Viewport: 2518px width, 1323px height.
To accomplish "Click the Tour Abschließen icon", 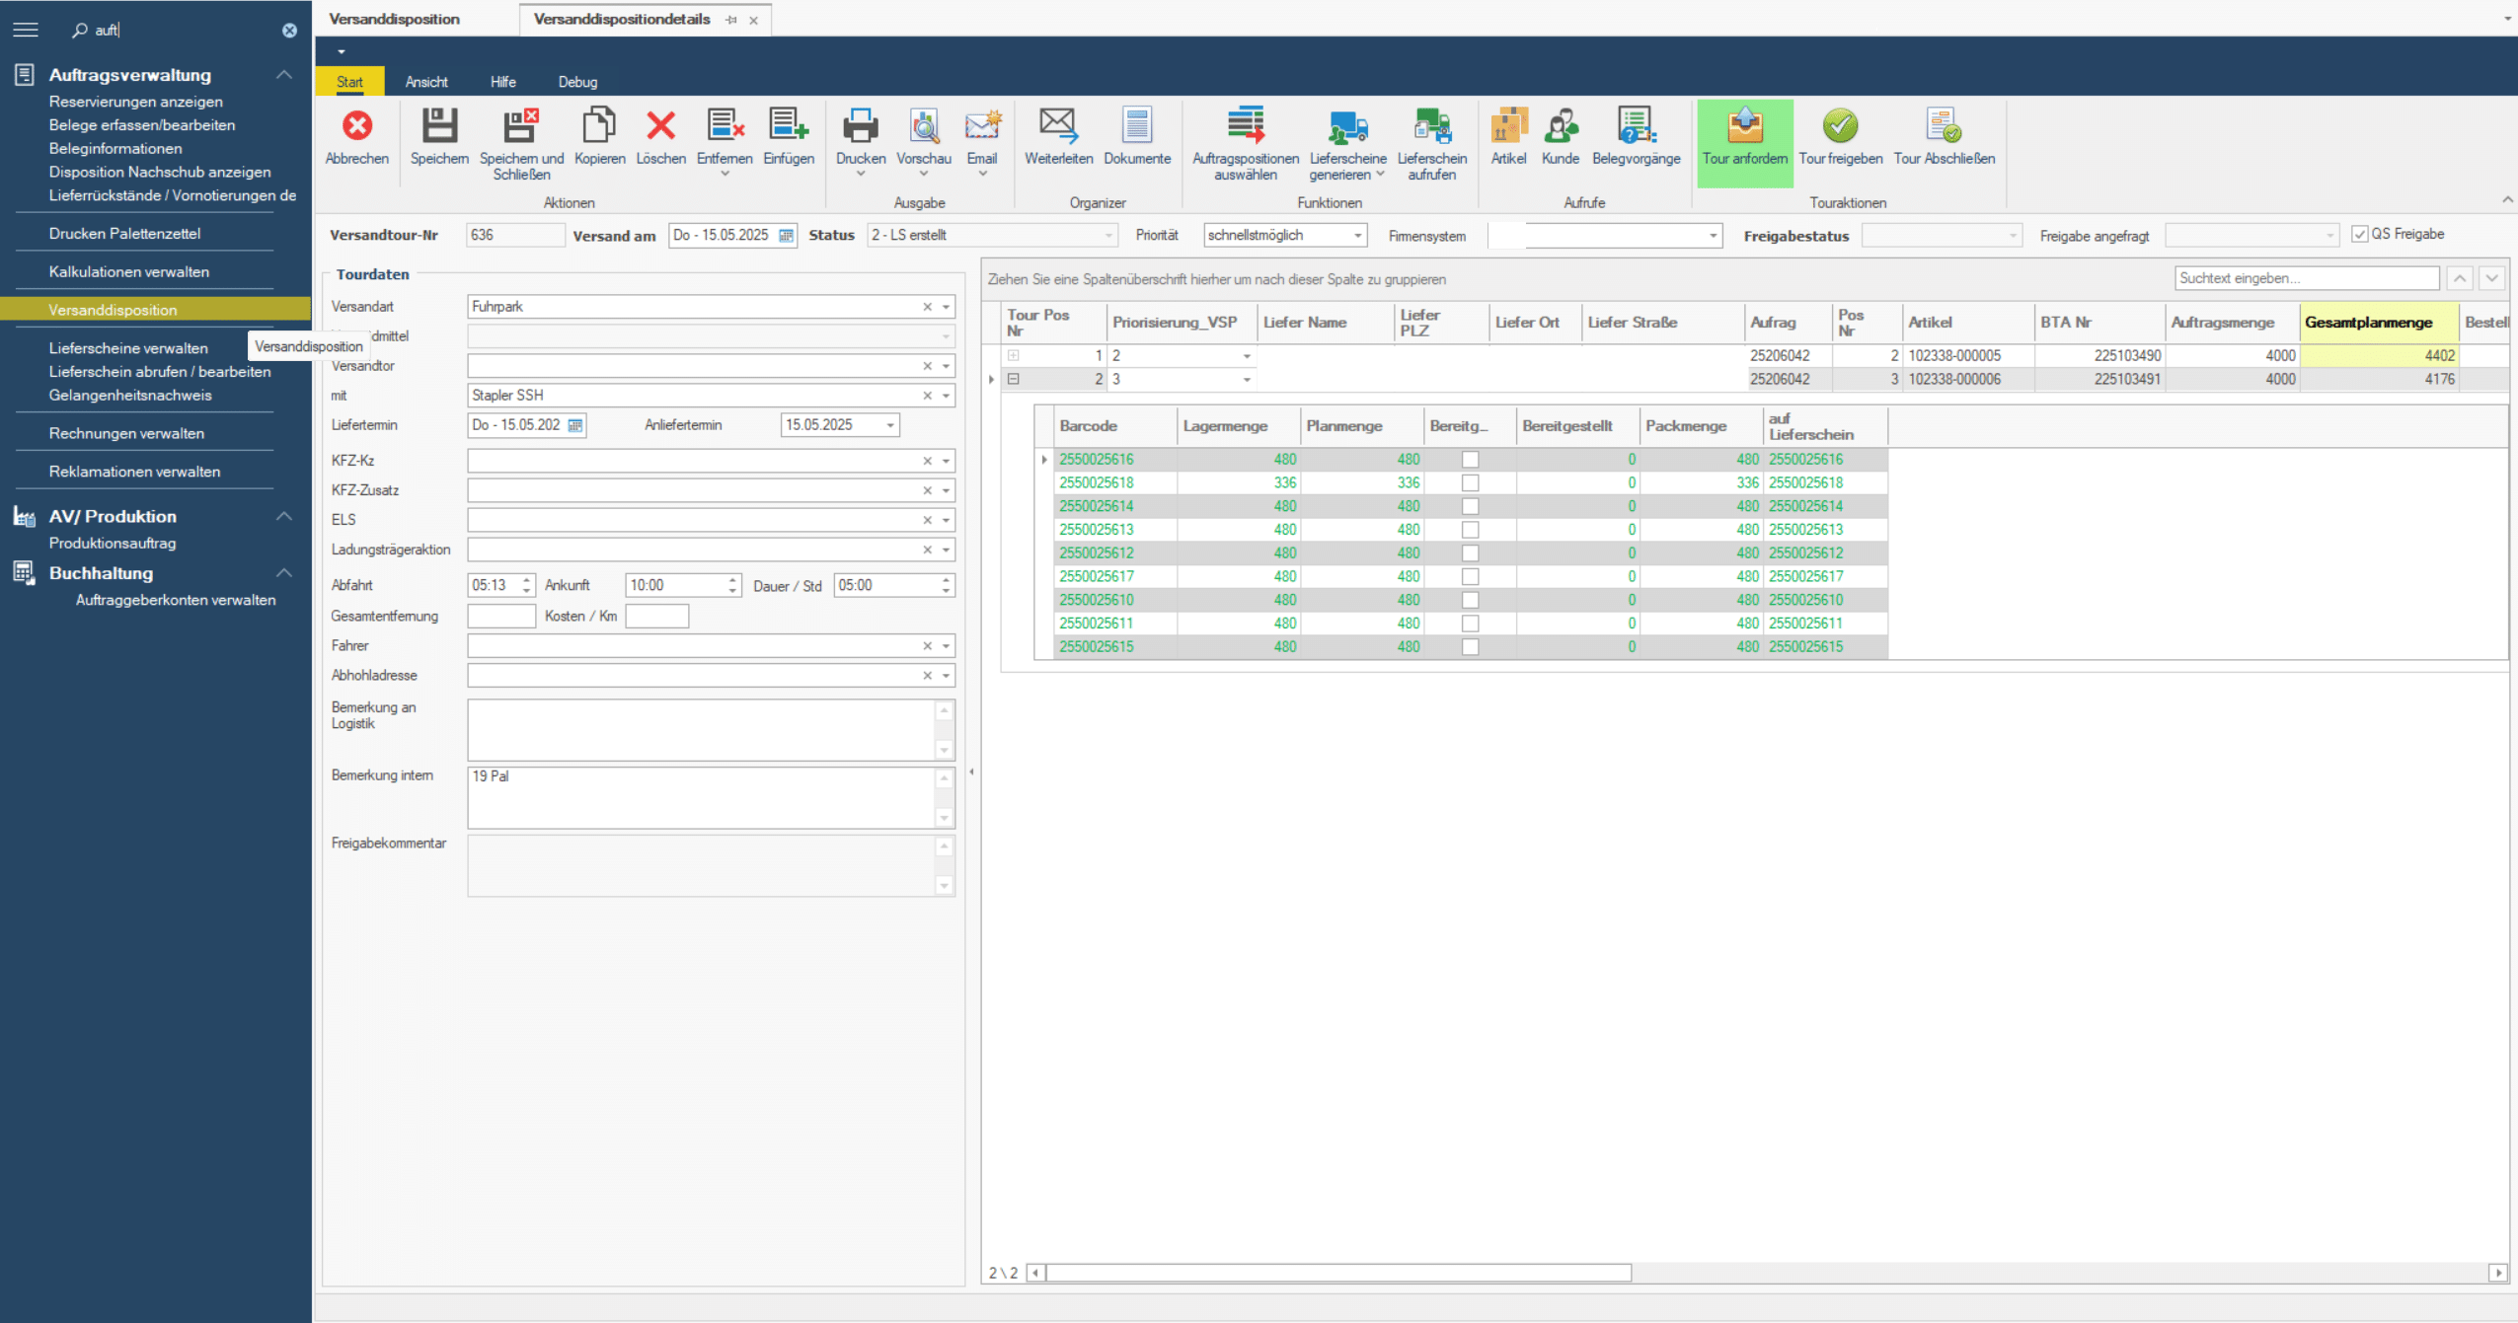I will (1944, 126).
